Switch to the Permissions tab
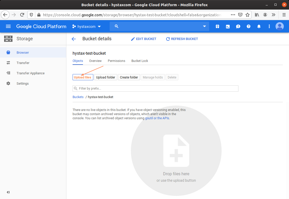This screenshot has width=289, height=199. tap(116, 61)
